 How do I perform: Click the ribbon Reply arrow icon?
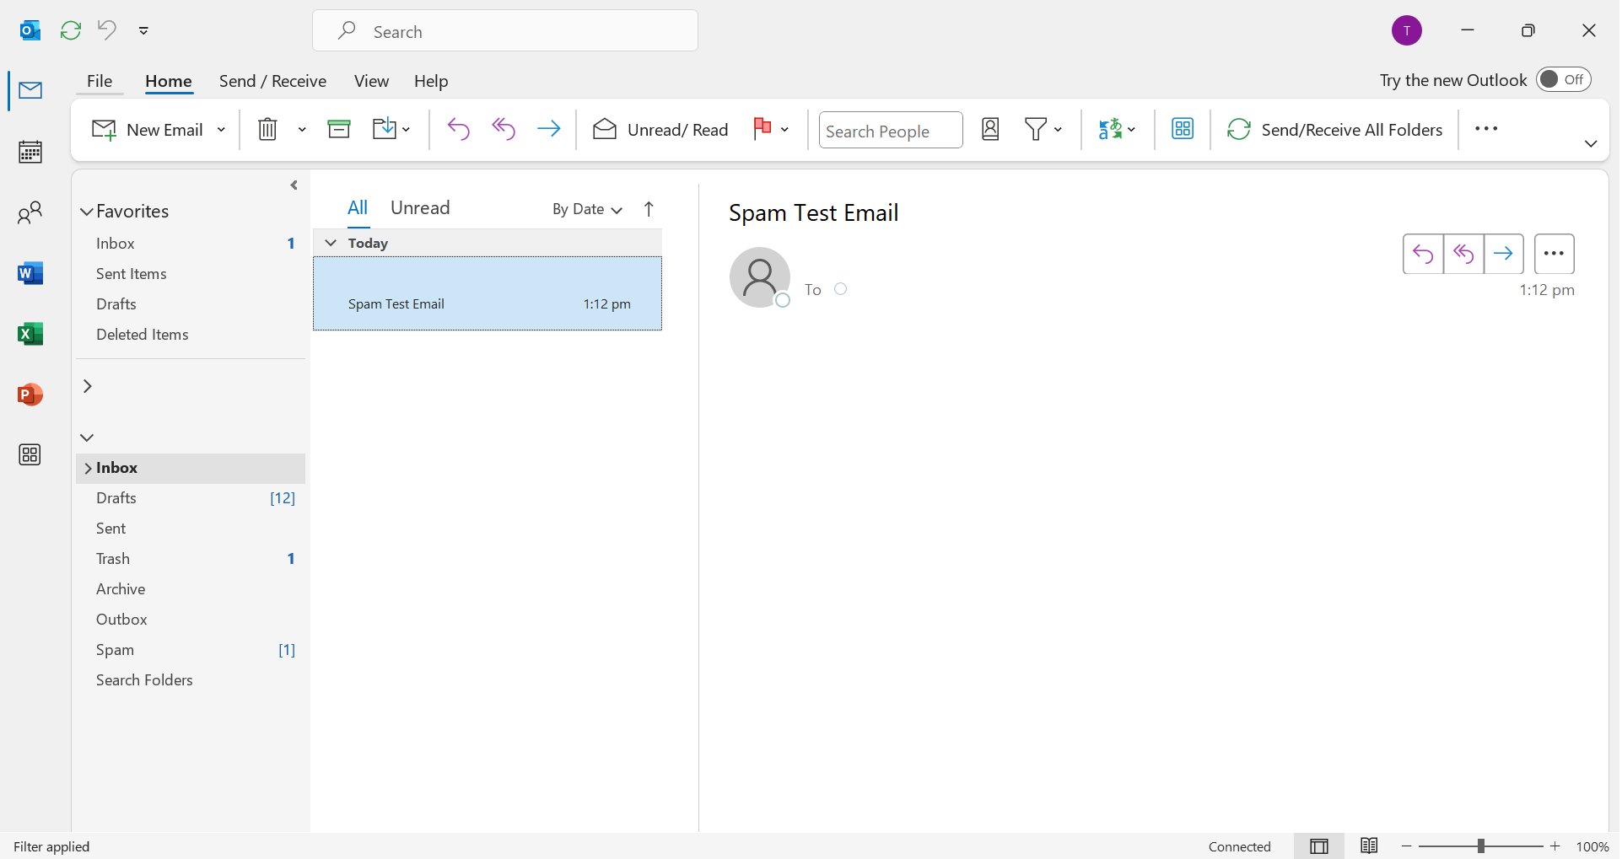coord(459,129)
